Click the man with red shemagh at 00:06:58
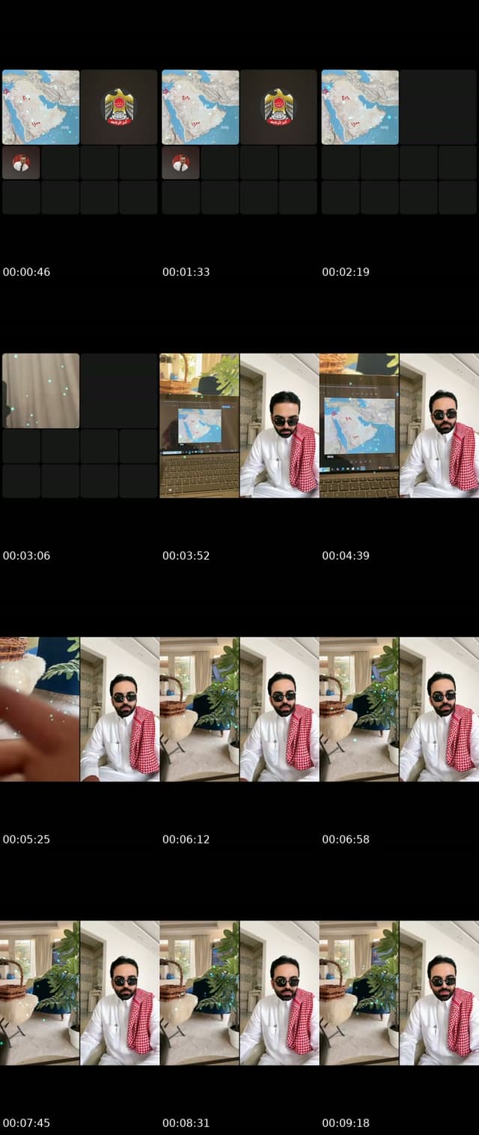Viewport: 479px width, 1135px height. (439, 709)
